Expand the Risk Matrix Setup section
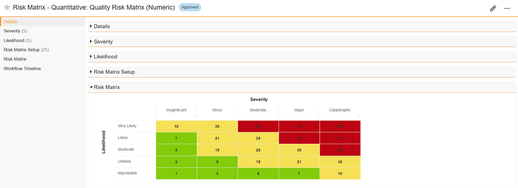518x188 pixels. [114, 72]
